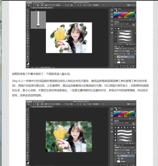Hide the selected top layer in the first screenshot

(115, 57)
